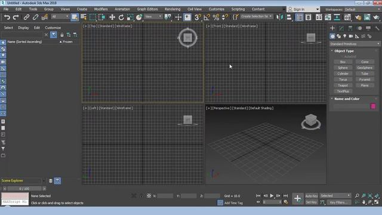Image resolution: width=382 pixels, height=215 pixels.
Task: Open the Customize menu in Scene Explorer
Action: [x=53, y=27]
